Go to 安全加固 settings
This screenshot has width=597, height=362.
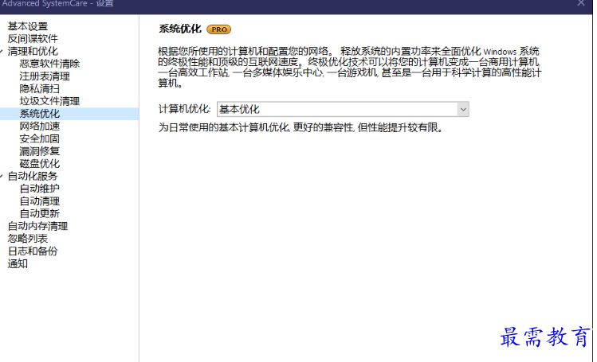click(x=40, y=139)
